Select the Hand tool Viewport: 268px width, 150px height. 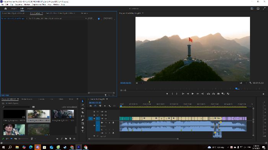point(83,127)
